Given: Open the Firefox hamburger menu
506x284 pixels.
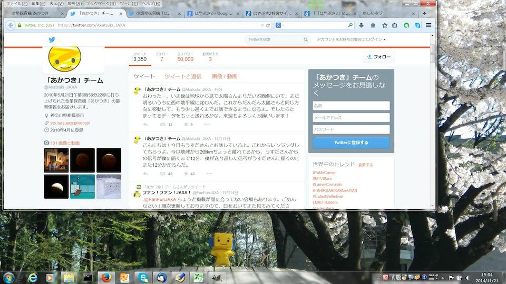Looking at the screenshot, I should coord(429,25).
